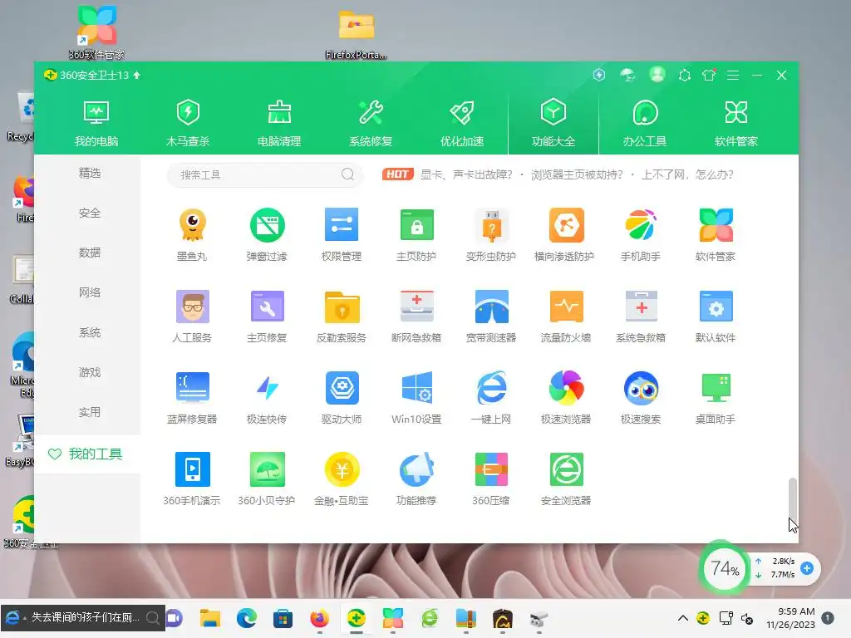
Task: Open link 显卡、声卡出故障?
Action: (x=466, y=174)
